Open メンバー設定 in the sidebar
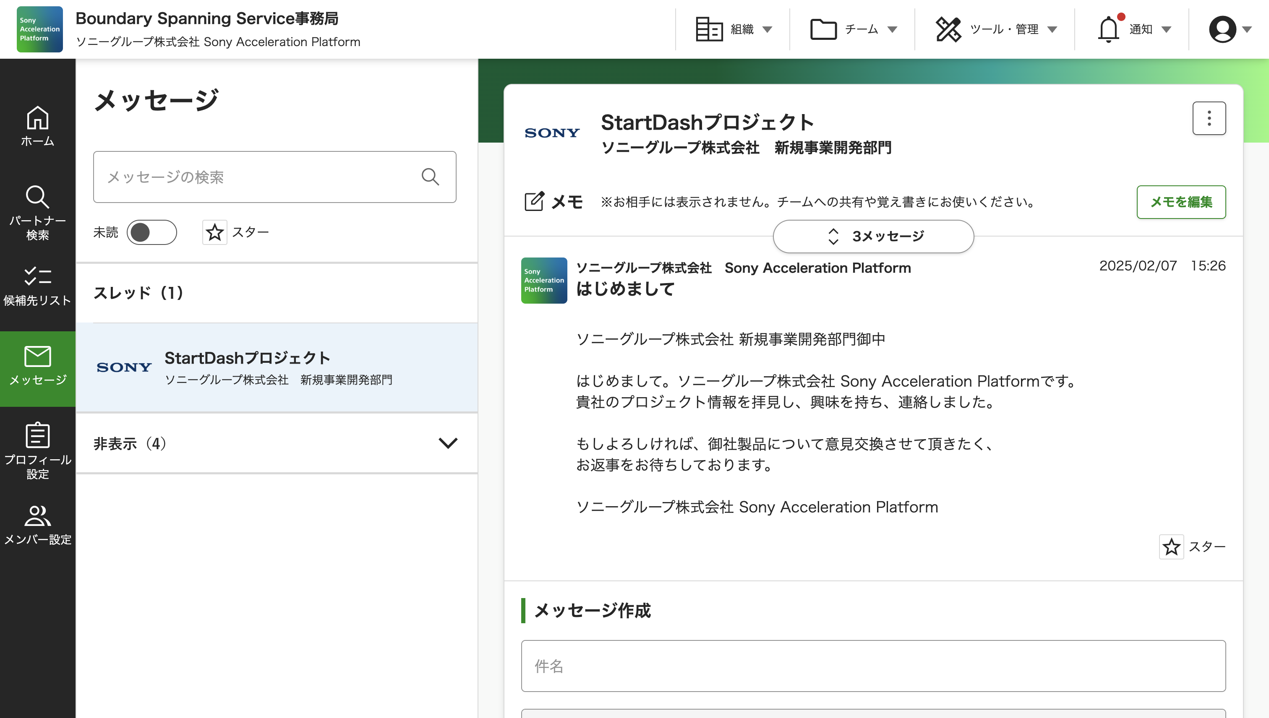This screenshot has width=1269, height=718. tap(37, 525)
